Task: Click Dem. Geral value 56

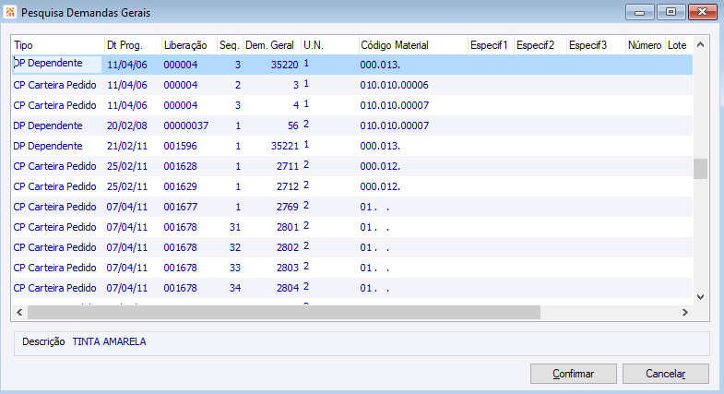Action: pyautogui.click(x=292, y=125)
